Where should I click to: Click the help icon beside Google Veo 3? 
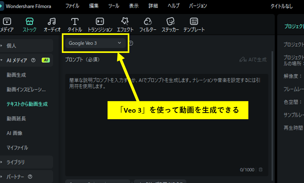click(130, 43)
